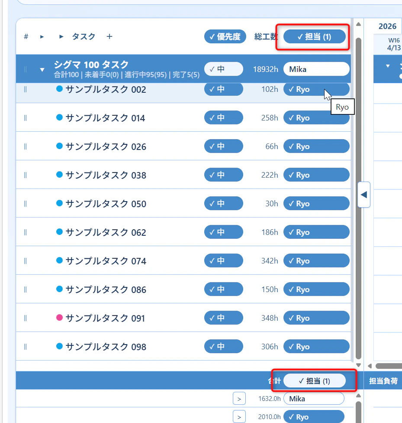Grab drag handle of サンプルタスク 074
Screen dimensions: 402x423
pyautogui.click(x=26, y=261)
